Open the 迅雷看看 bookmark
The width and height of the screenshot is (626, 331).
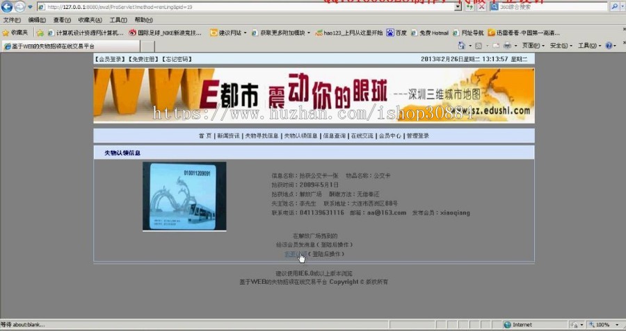pos(524,33)
